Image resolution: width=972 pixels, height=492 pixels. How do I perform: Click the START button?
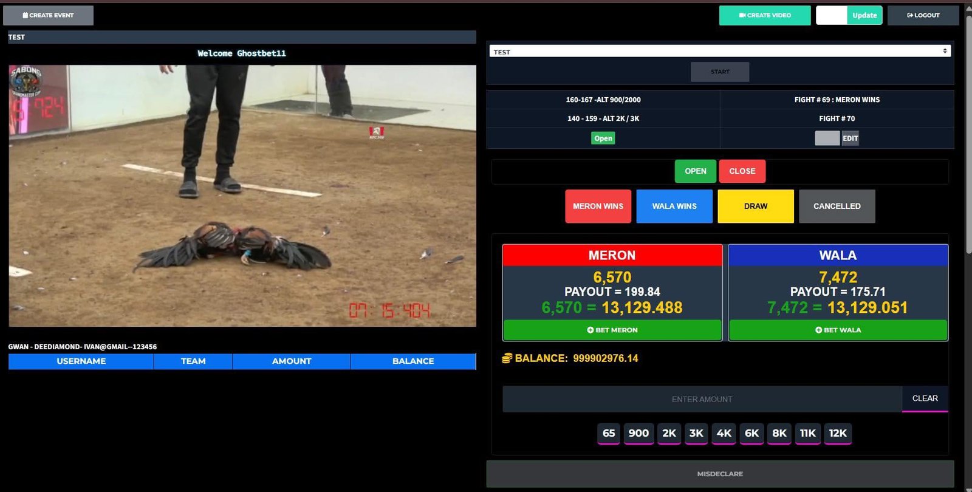720,72
